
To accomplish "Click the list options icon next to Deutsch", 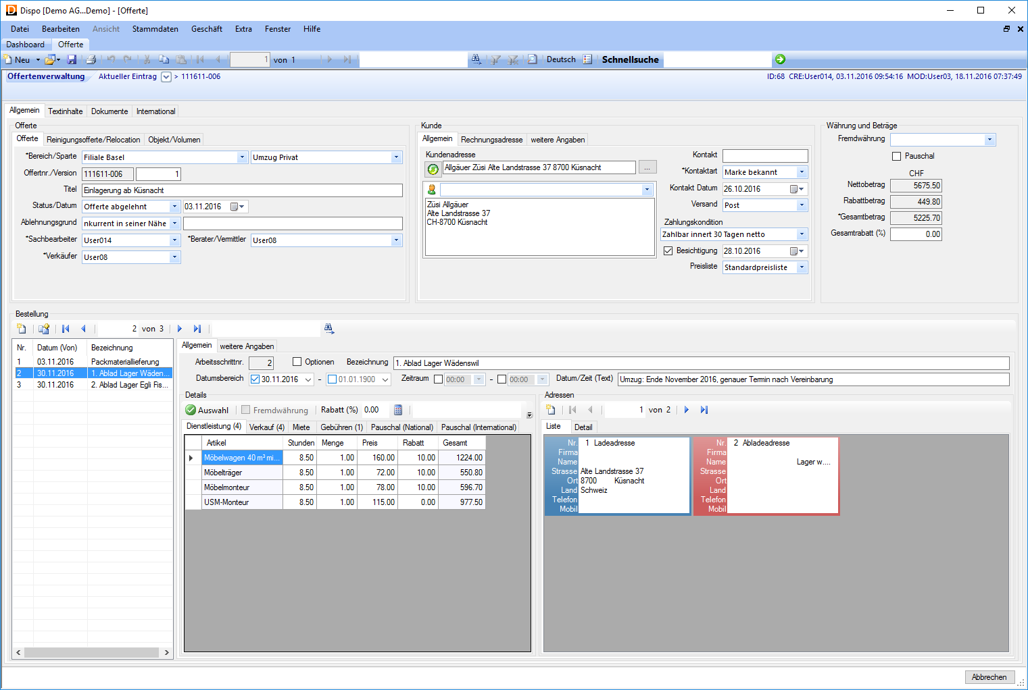I will pyautogui.click(x=587, y=59).
